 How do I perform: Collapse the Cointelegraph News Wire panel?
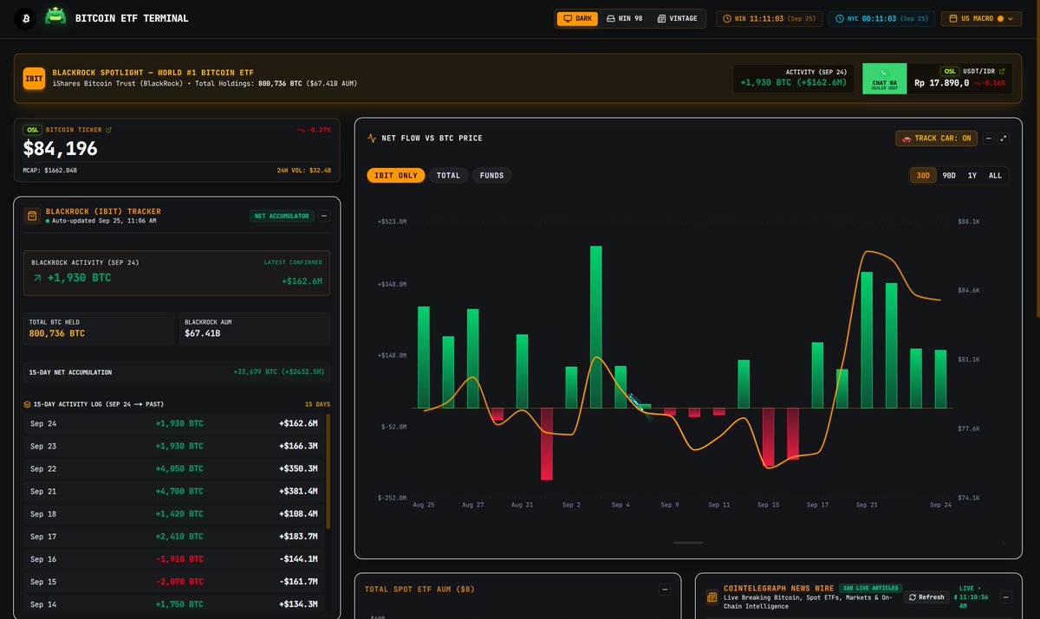tap(1005, 597)
